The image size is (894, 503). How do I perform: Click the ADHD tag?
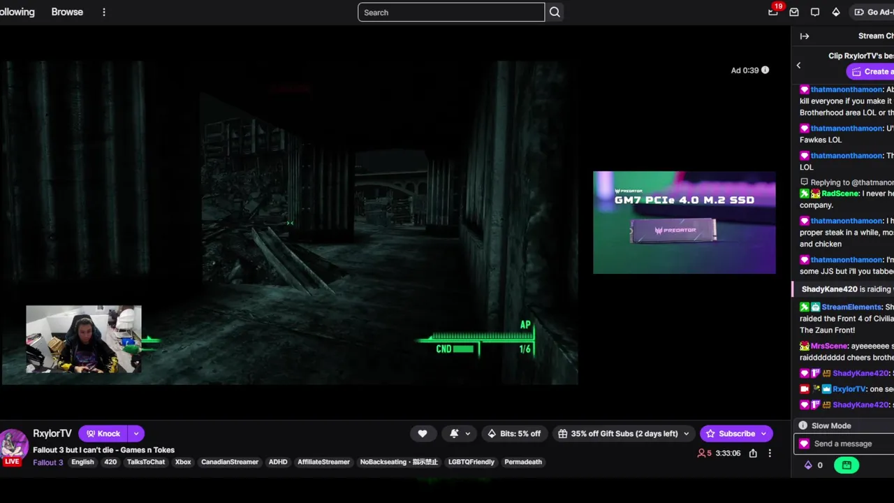coord(278,462)
